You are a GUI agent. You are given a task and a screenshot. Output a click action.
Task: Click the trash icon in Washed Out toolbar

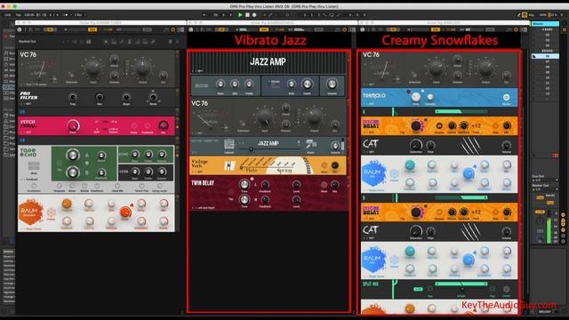[170, 42]
